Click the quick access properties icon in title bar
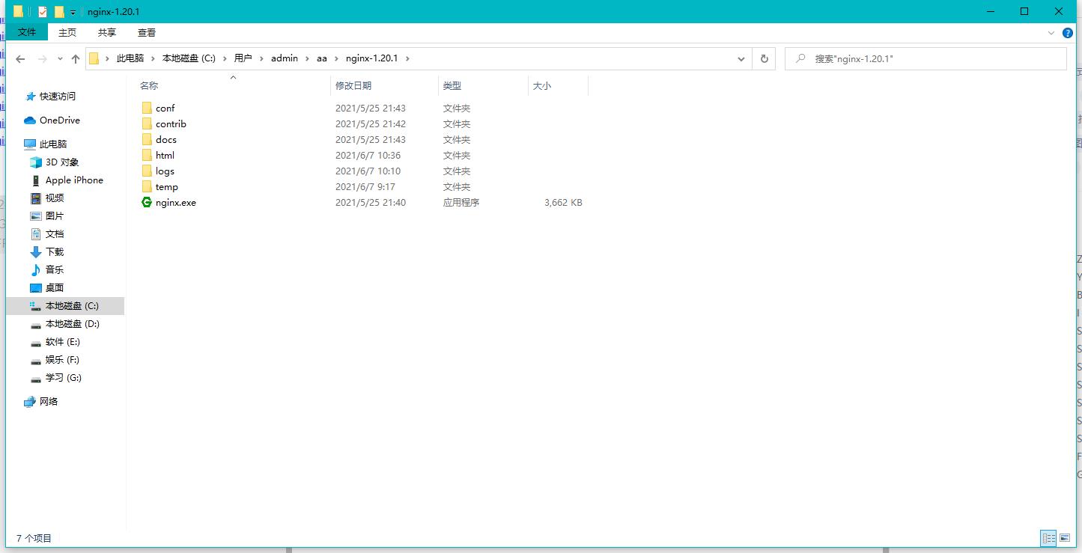The height and width of the screenshot is (553, 1082). click(43, 11)
